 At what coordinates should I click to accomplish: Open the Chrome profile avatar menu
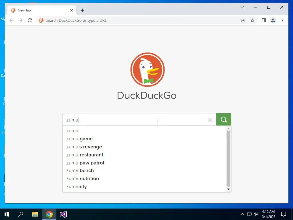(x=273, y=20)
